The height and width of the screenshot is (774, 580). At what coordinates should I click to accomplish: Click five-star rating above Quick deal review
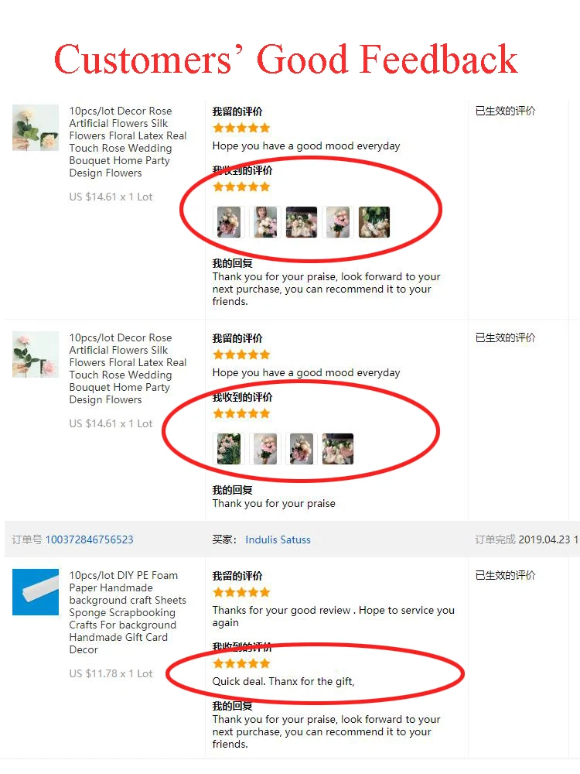241,663
